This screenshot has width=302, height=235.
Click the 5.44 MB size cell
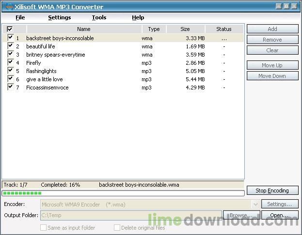[x=195, y=80]
